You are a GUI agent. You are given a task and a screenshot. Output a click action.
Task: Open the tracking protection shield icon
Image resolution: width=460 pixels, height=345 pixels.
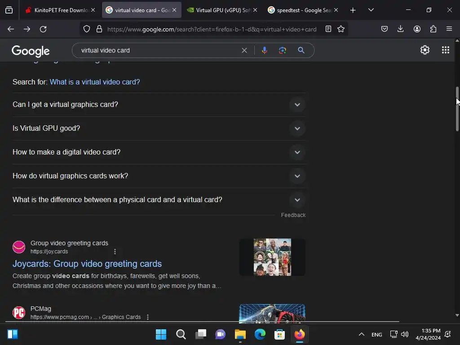87,29
